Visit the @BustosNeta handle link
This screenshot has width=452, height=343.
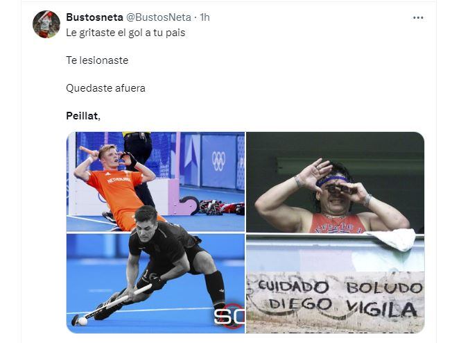coord(159,17)
